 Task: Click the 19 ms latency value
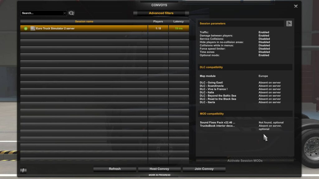click(x=179, y=28)
